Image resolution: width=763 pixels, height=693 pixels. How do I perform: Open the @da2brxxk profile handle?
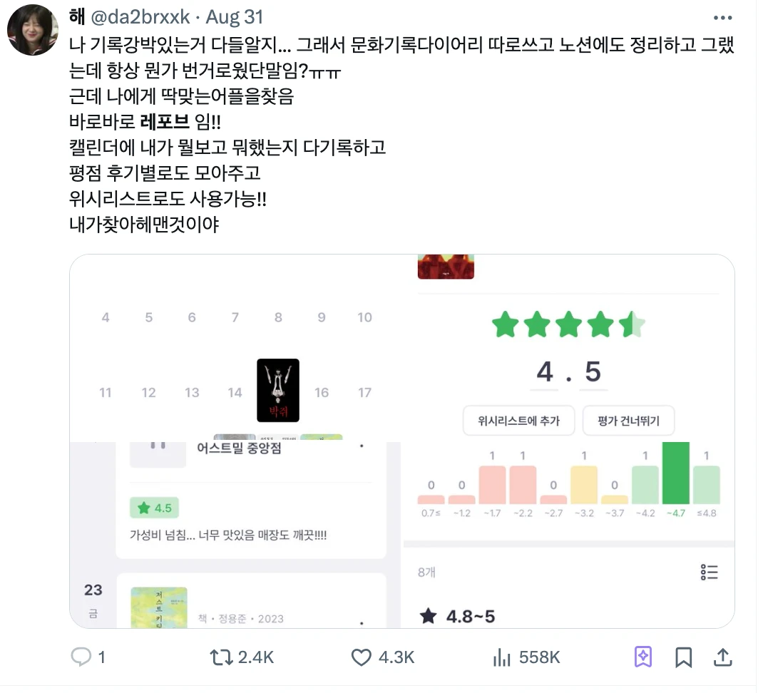(141, 18)
